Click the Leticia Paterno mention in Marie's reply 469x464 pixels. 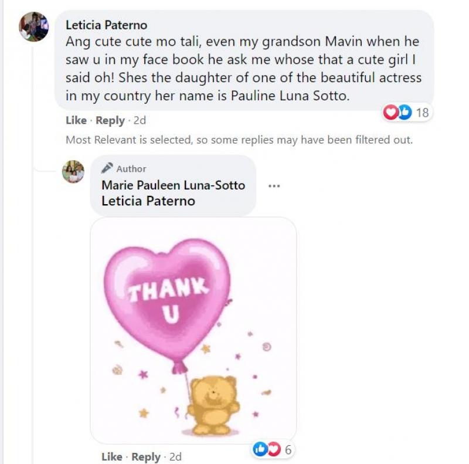tap(148, 201)
